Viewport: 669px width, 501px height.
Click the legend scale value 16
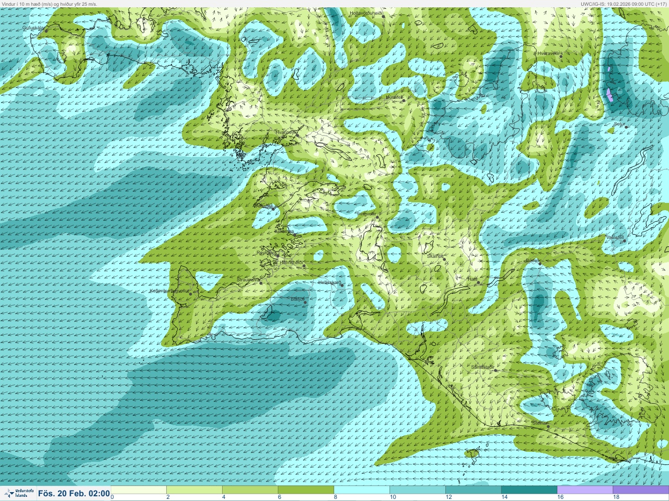560,497
